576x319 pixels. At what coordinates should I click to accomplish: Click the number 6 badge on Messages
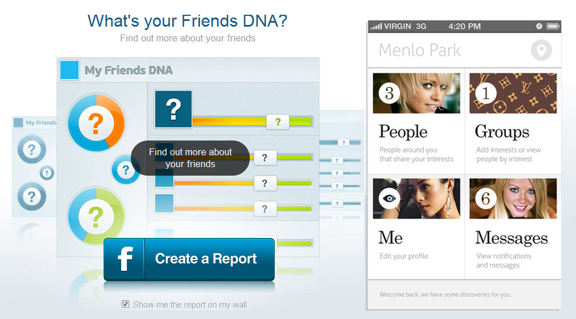[485, 198]
